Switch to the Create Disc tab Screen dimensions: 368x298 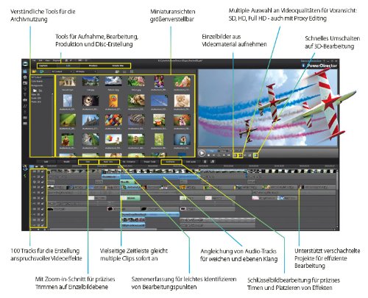coord(118,65)
